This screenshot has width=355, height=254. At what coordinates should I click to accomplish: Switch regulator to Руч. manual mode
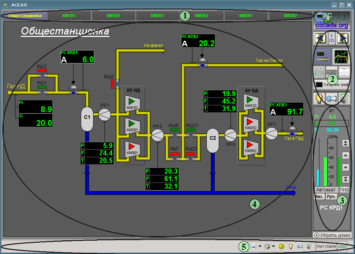click(x=331, y=197)
